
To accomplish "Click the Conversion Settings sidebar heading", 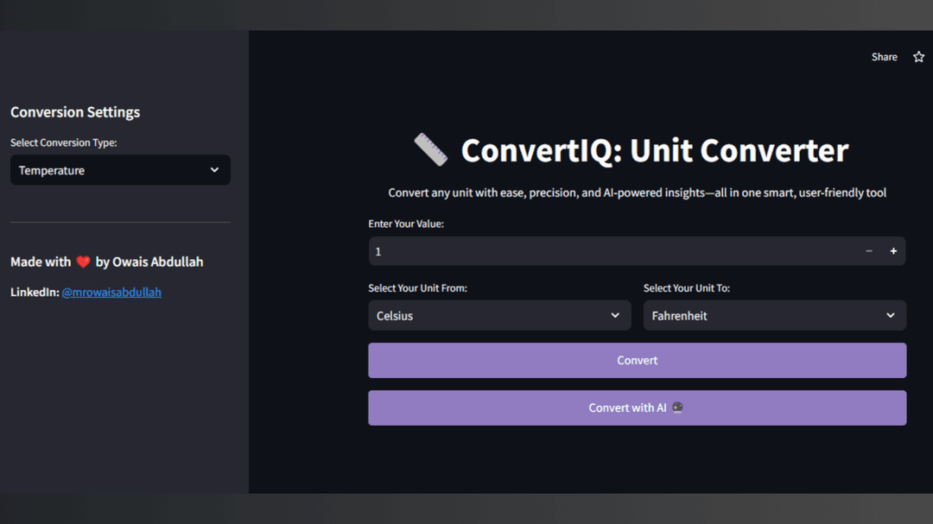I will [x=75, y=112].
